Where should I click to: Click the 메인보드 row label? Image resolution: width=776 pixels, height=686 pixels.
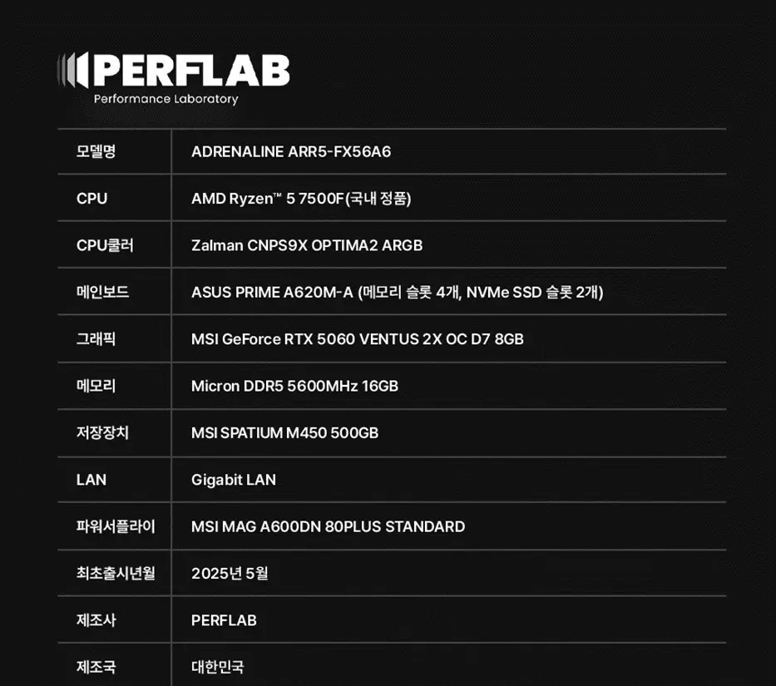tap(102, 292)
